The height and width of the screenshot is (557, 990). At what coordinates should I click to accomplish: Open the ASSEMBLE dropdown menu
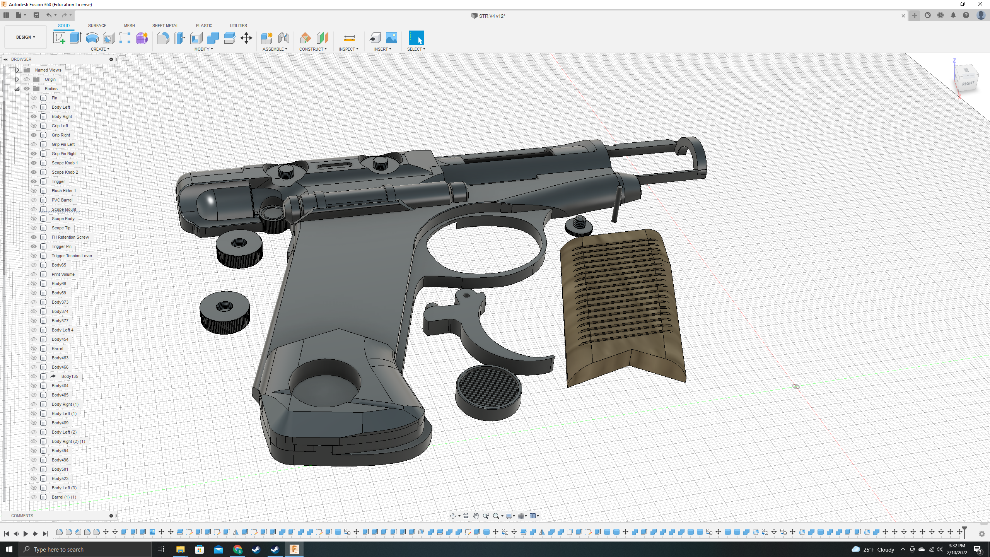coord(275,49)
